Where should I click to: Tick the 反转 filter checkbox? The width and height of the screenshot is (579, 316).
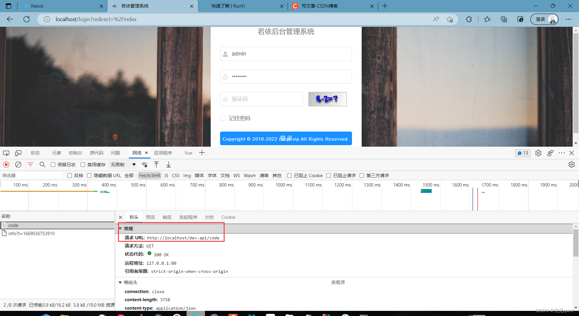click(x=69, y=175)
